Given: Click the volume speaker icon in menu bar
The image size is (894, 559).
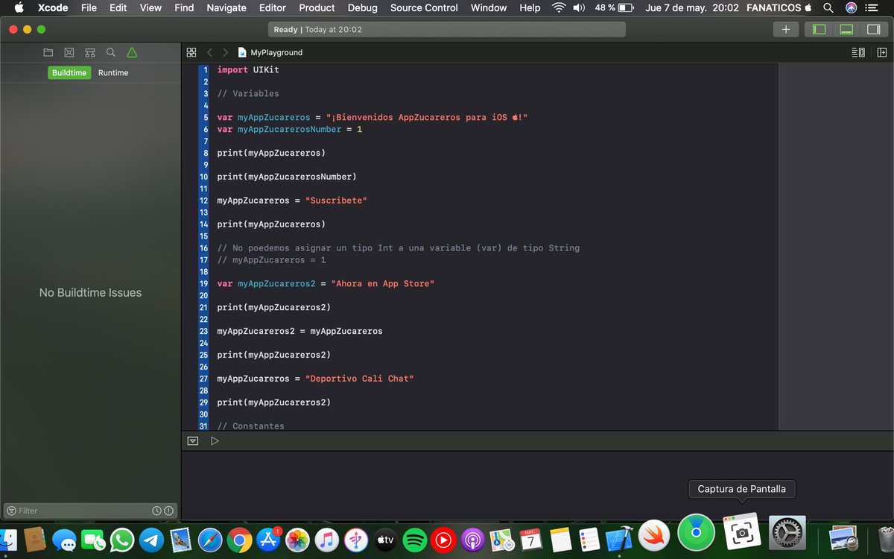Looking at the screenshot, I should pos(579,7).
